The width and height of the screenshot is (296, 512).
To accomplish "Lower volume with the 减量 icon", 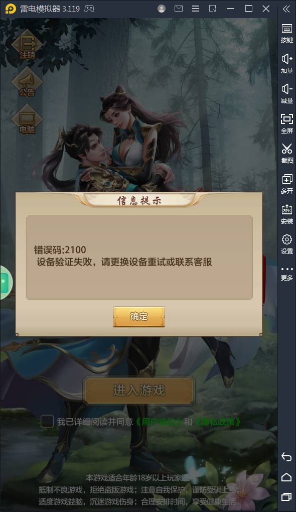I will pyautogui.click(x=287, y=94).
